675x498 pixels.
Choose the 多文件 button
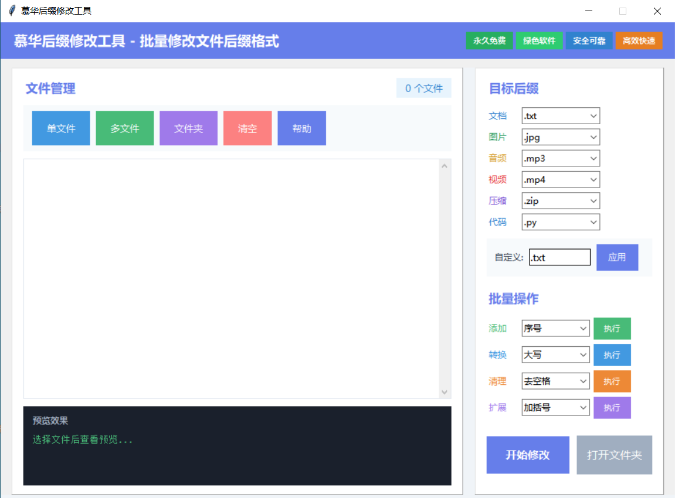(x=124, y=128)
